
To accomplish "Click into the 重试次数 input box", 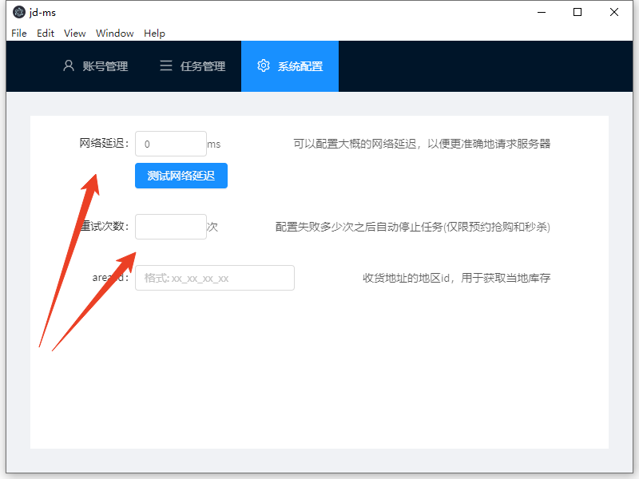I will click(171, 227).
